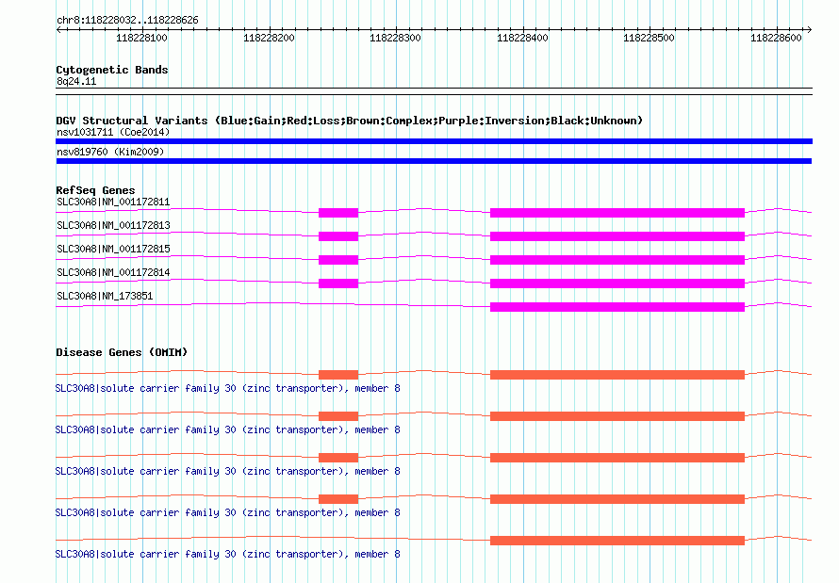Viewport: 839px width, 583px height.
Task: Click ruler position 118228300
Action: 395,38
